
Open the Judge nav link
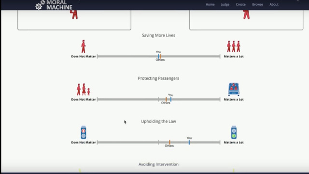tap(225, 4)
